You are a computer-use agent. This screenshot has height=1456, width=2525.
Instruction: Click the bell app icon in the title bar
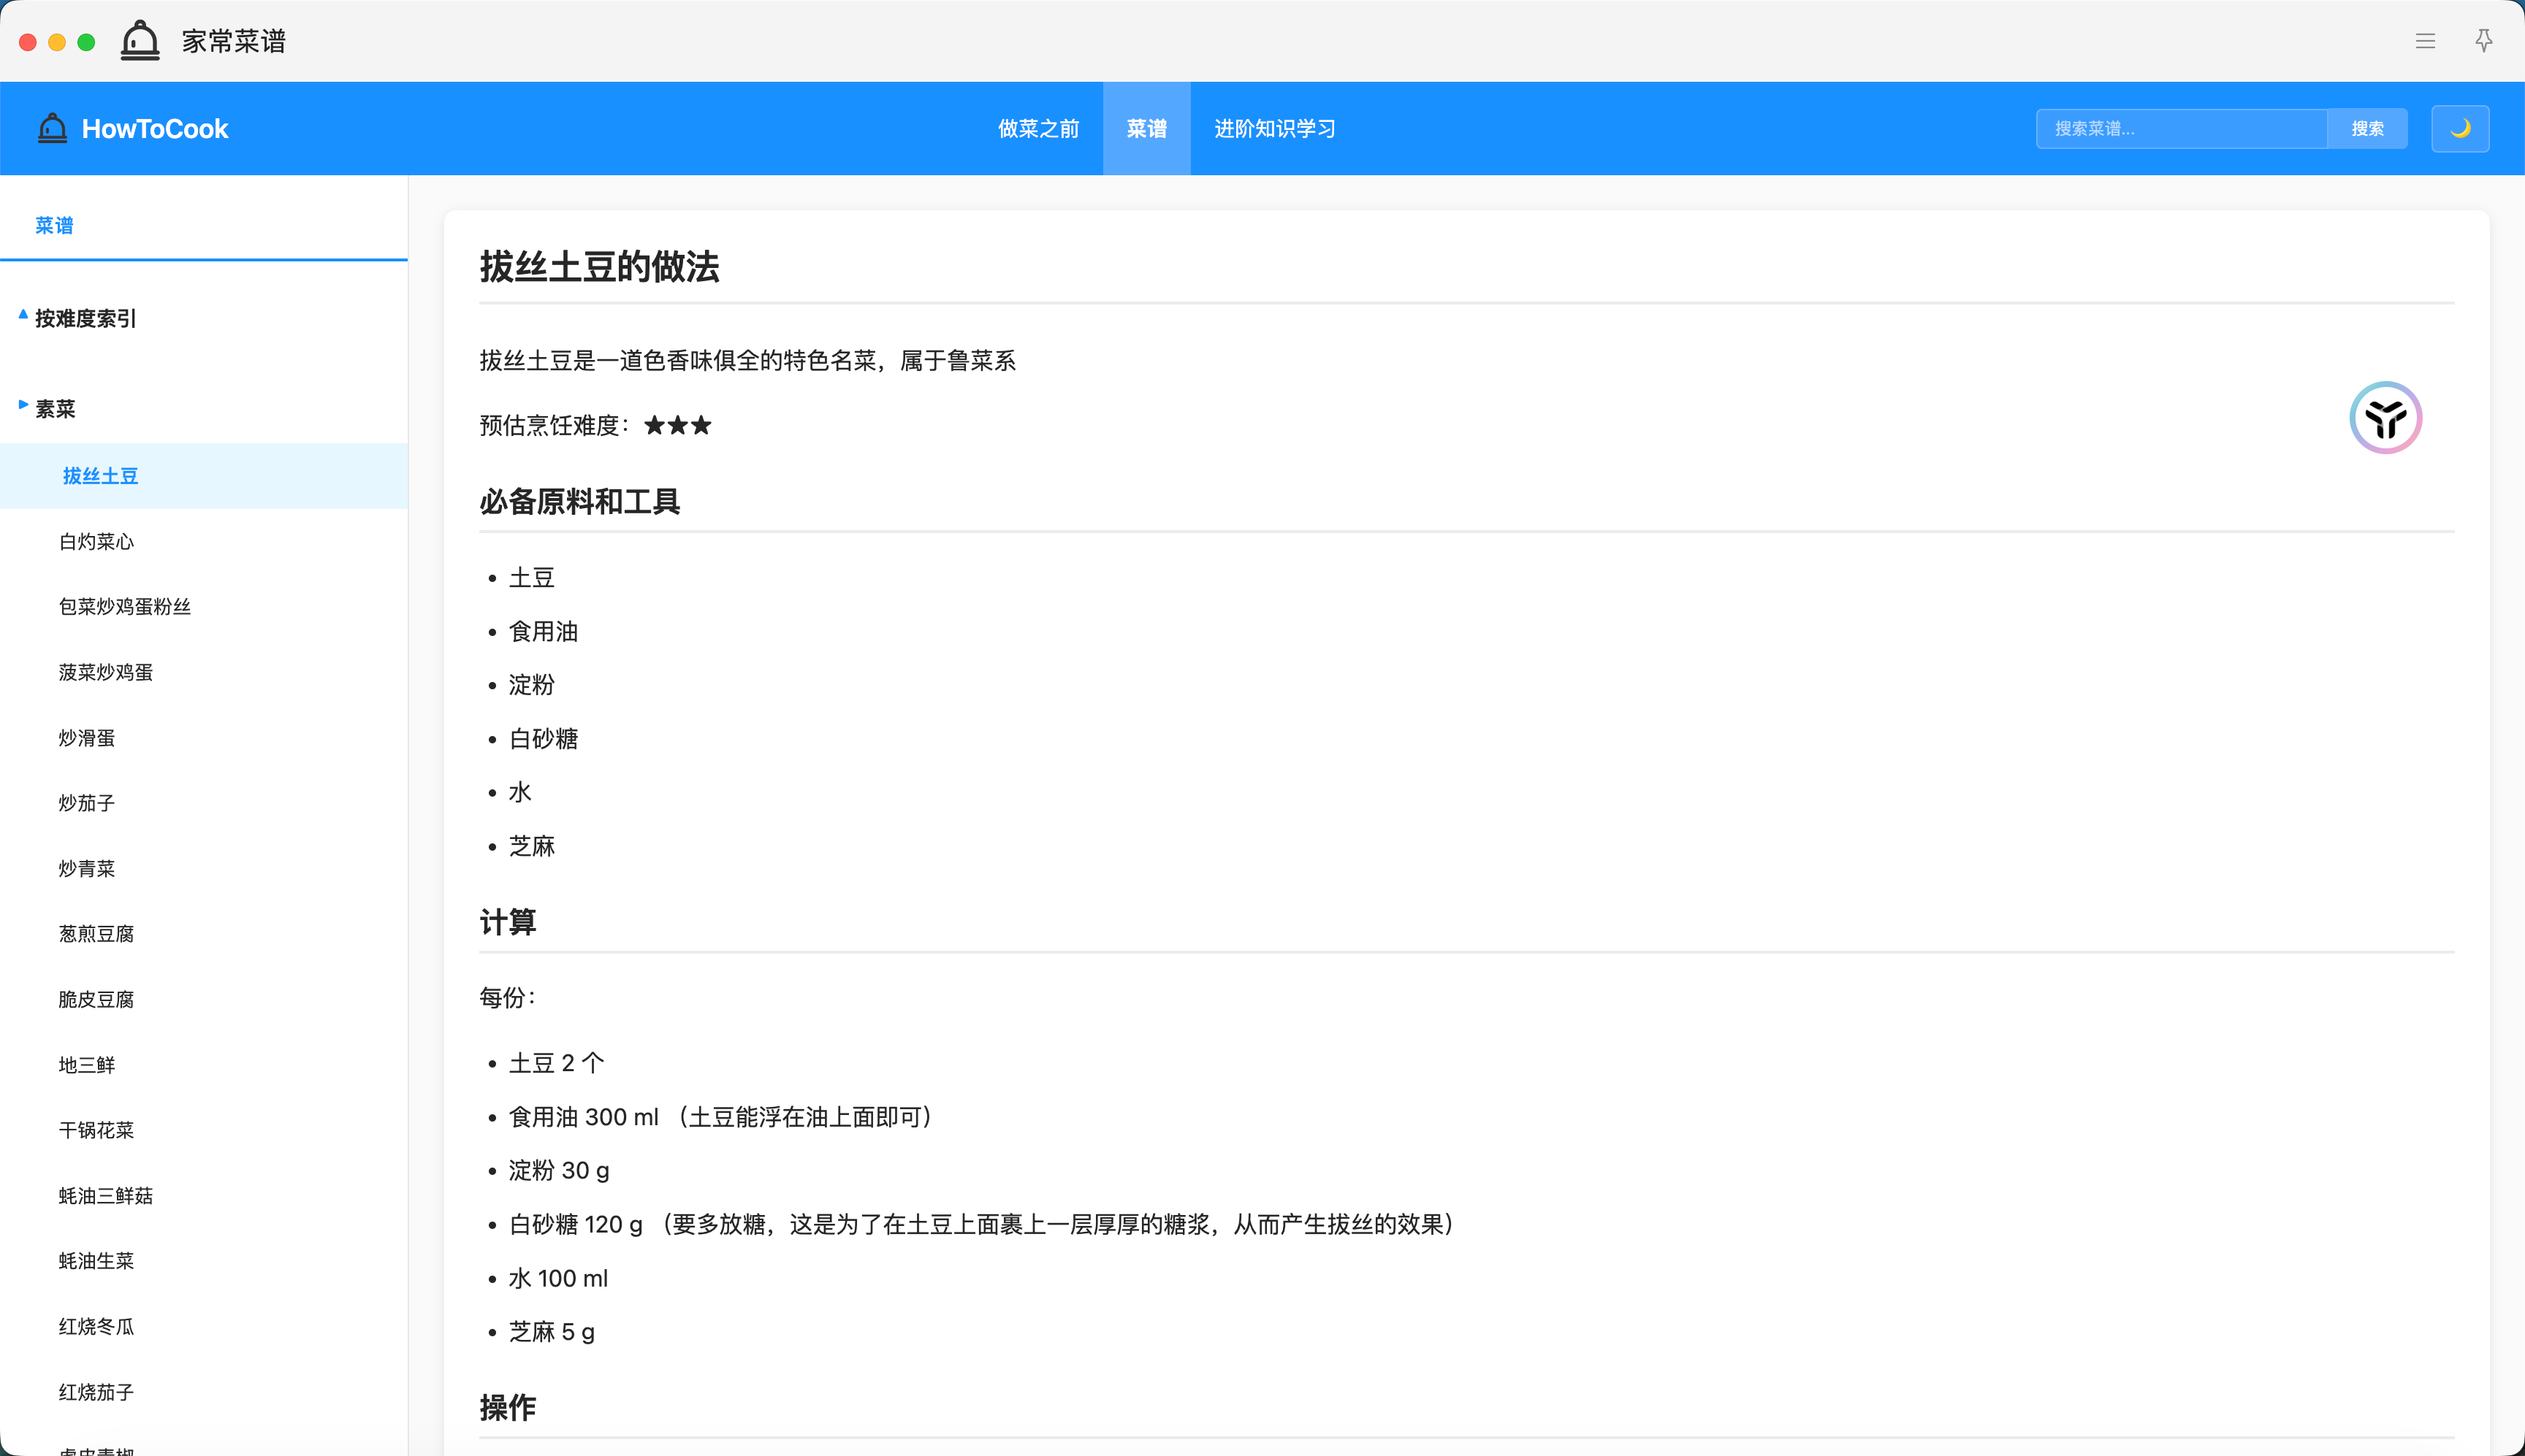point(140,41)
